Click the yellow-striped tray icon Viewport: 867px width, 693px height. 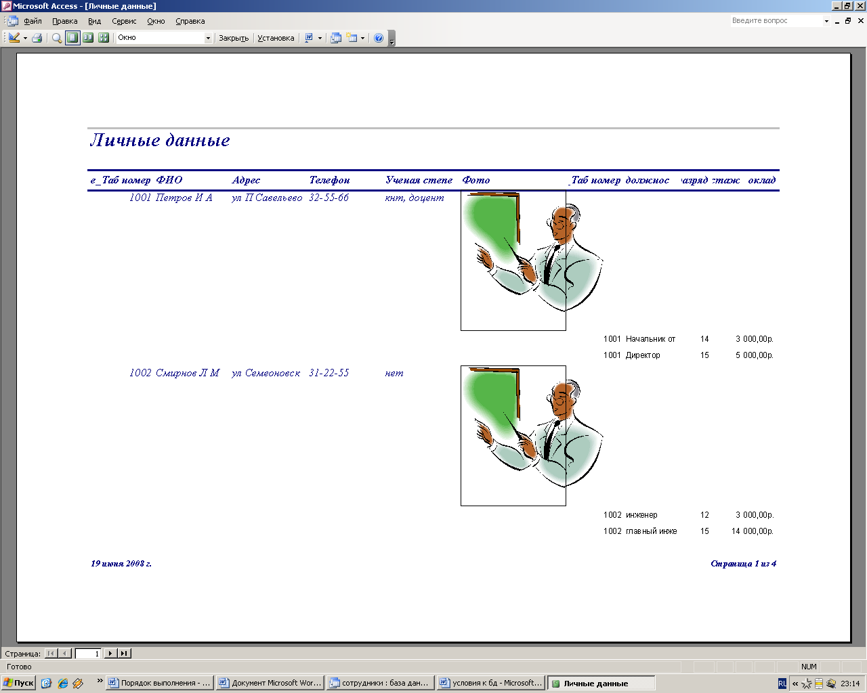coord(819,684)
